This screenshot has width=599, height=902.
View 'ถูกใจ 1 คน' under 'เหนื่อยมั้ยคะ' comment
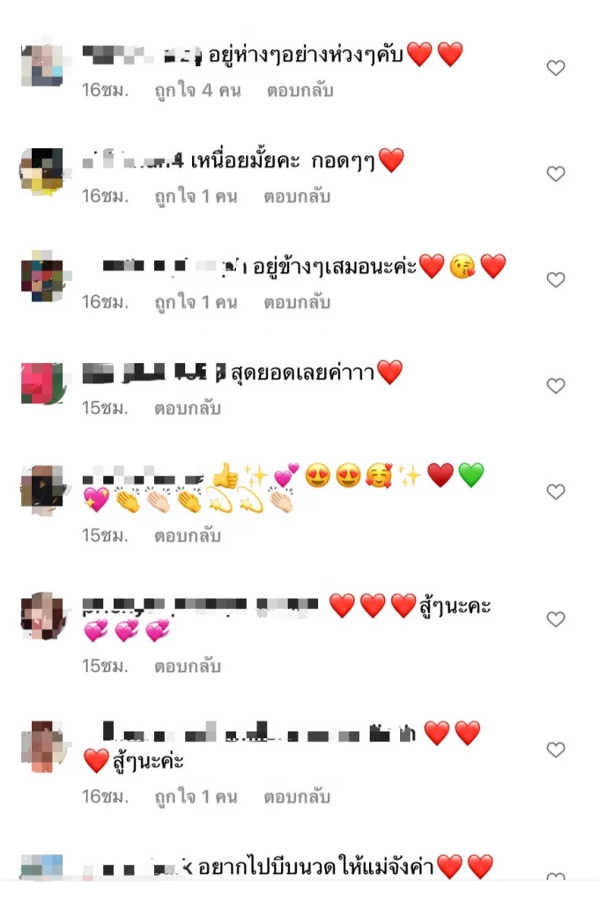click(196, 196)
